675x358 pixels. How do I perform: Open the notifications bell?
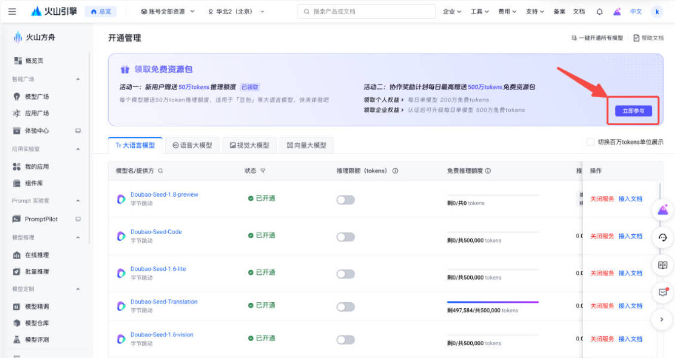pyautogui.click(x=600, y=11)
